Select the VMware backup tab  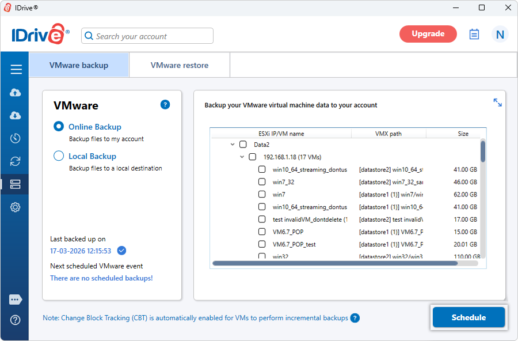pyautogui.click(x=79, y=65)
